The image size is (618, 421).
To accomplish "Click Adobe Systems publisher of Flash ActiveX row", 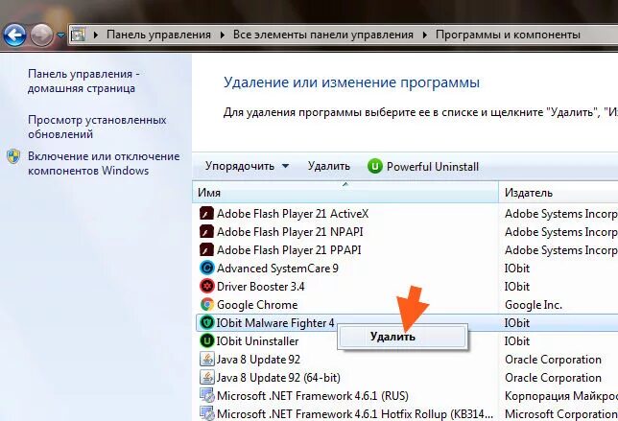I will [561, 214].
